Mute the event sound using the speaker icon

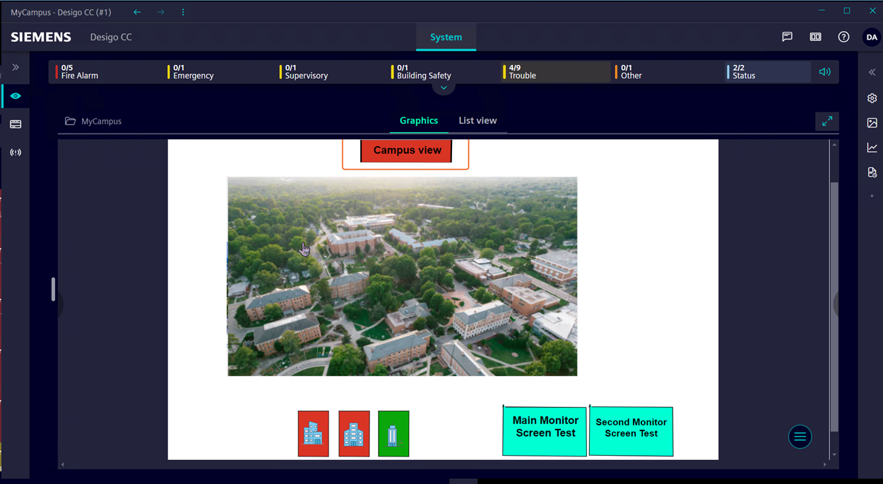[824, 71]
